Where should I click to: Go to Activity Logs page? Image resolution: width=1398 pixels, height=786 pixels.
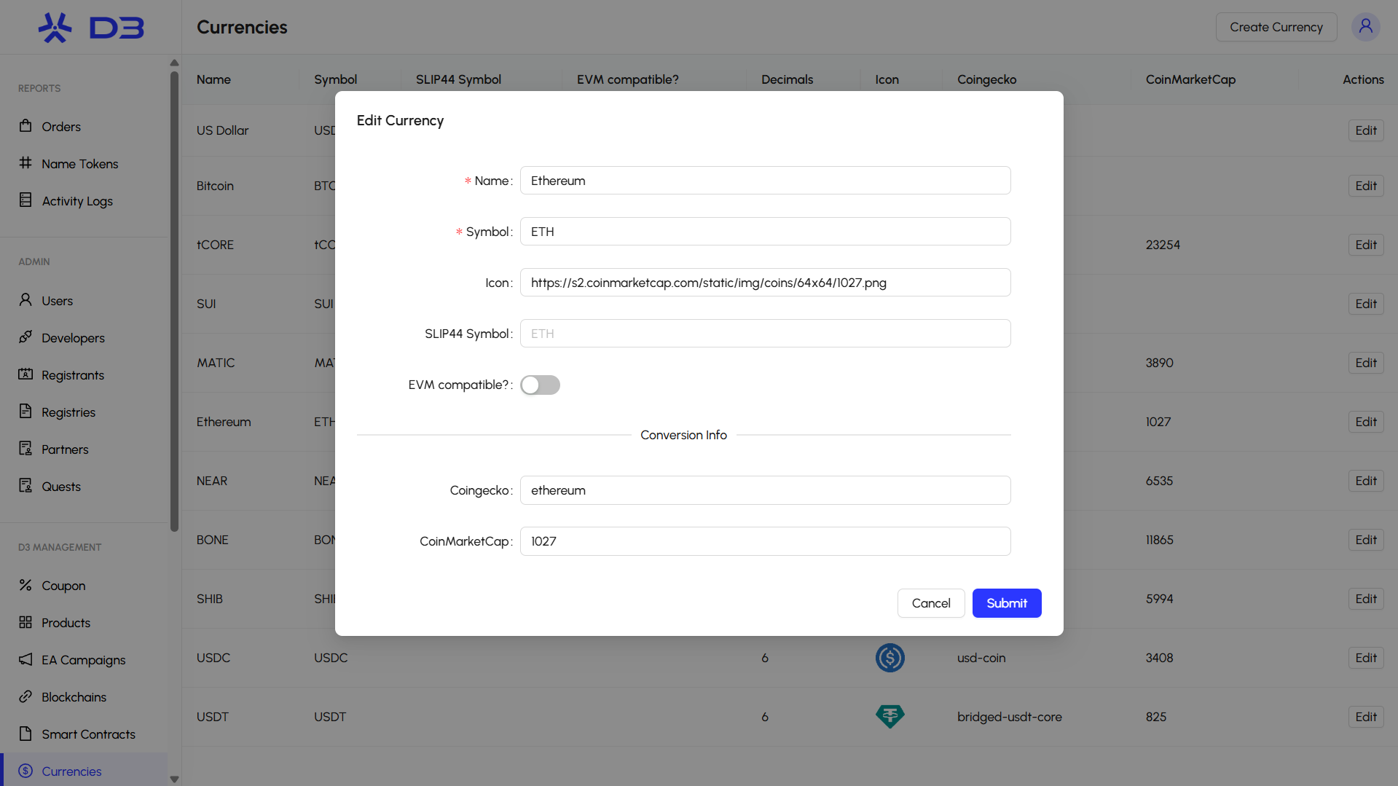pyautogui.click(x=77, y=201)
